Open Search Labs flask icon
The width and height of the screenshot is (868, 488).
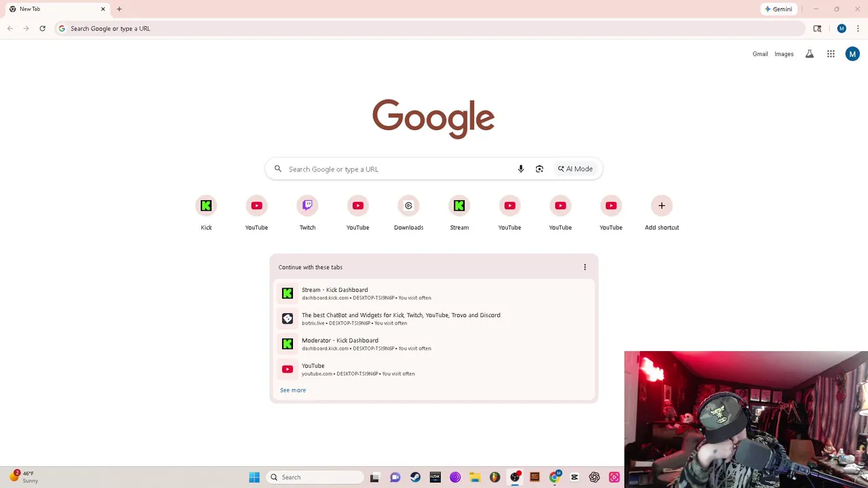pyautogui.click(x=809, y=54)
